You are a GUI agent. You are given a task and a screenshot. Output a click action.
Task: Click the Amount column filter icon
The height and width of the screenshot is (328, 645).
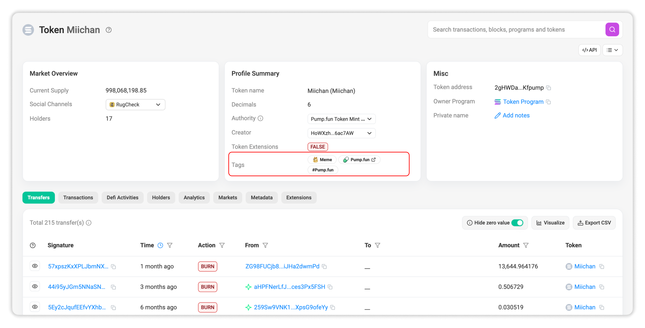pos(526,246)
